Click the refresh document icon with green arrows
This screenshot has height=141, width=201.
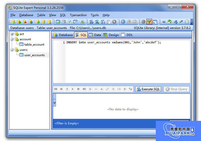pos(70,22)
